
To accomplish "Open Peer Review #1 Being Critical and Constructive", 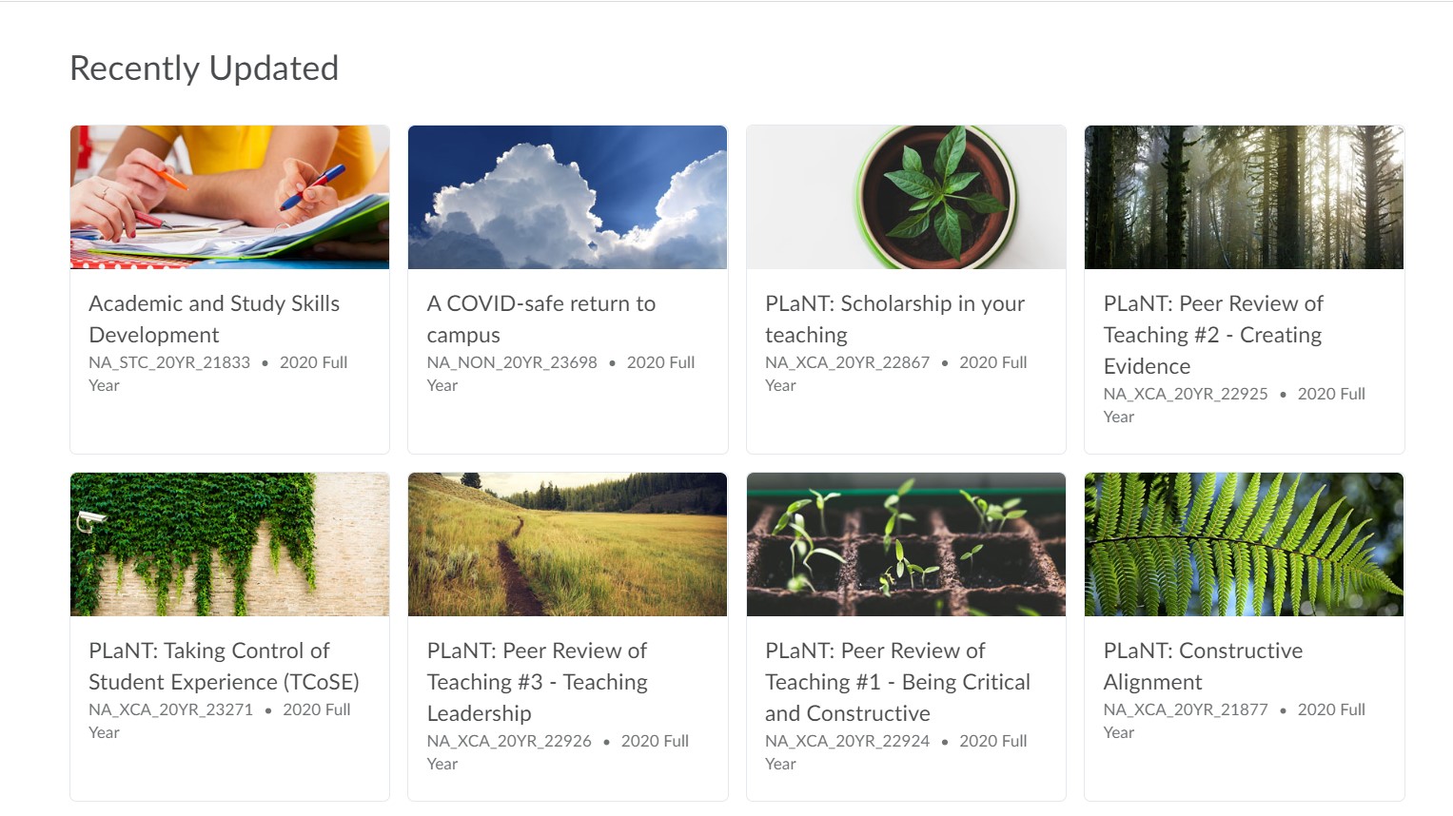I will pos(897,682).
